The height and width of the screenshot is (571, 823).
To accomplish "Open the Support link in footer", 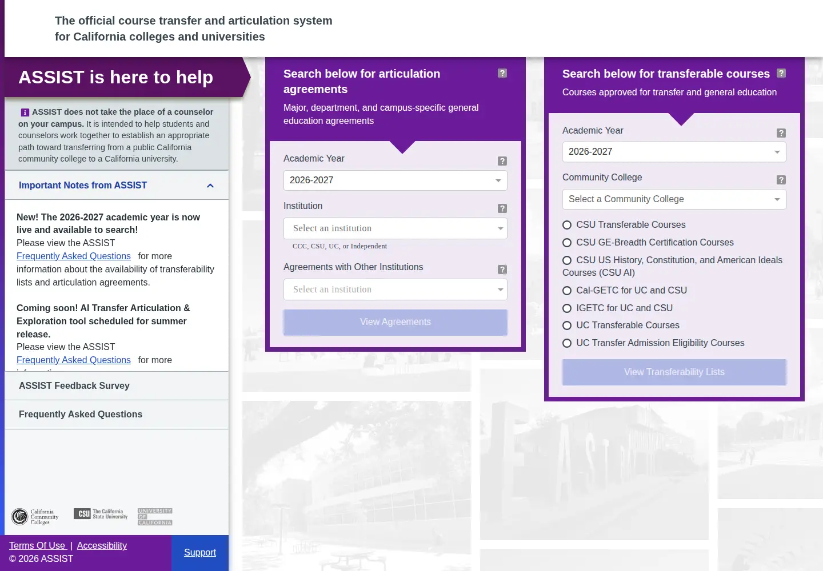I will pos(200,553).
